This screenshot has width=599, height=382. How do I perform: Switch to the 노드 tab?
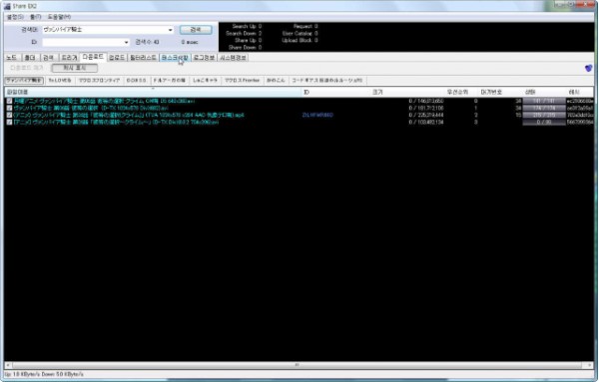coord(12,58)
